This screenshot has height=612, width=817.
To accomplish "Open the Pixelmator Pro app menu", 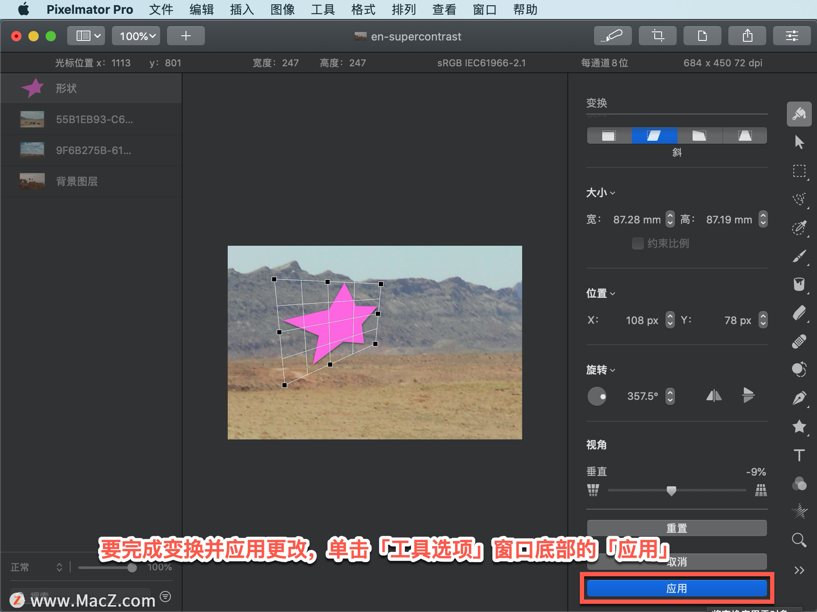I will point(90,9).
